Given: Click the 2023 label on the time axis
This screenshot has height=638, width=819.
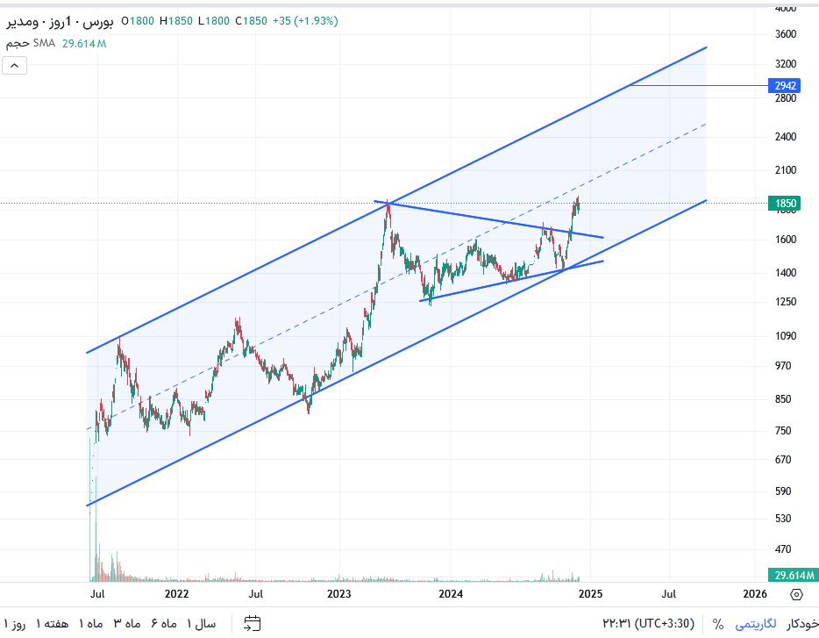Looking at the screenshot, I should tap(339, 594).
